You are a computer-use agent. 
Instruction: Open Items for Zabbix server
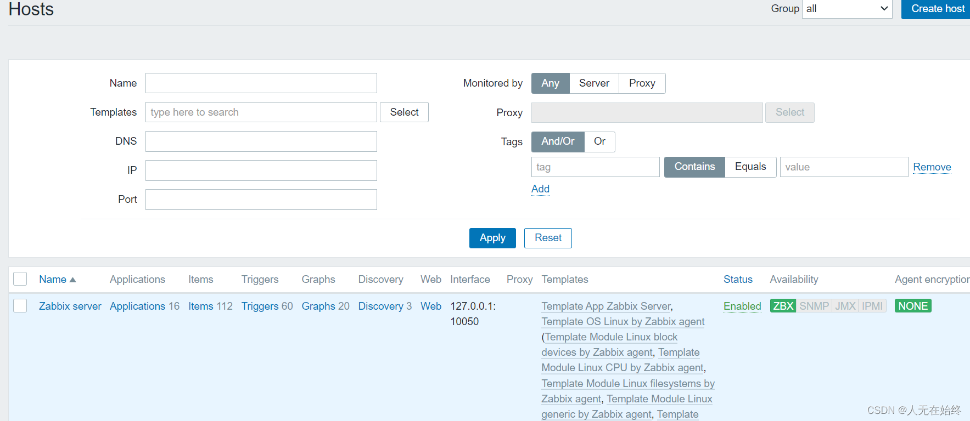click(201, 306)
